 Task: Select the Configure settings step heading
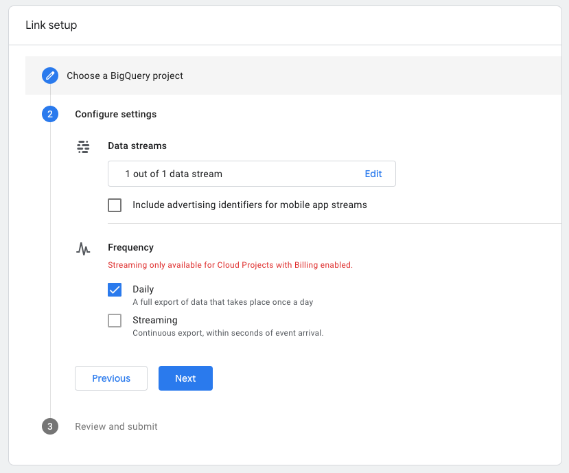pyautogui.click(x=116, y=114)
